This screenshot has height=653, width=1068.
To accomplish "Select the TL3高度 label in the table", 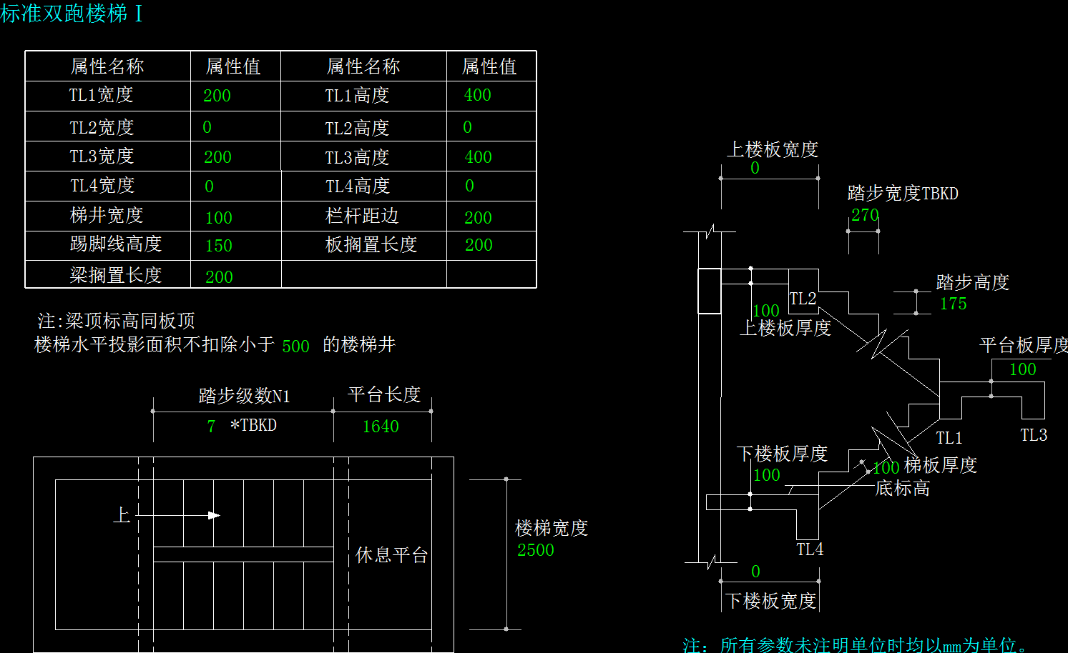I will [x=357, y=157].
